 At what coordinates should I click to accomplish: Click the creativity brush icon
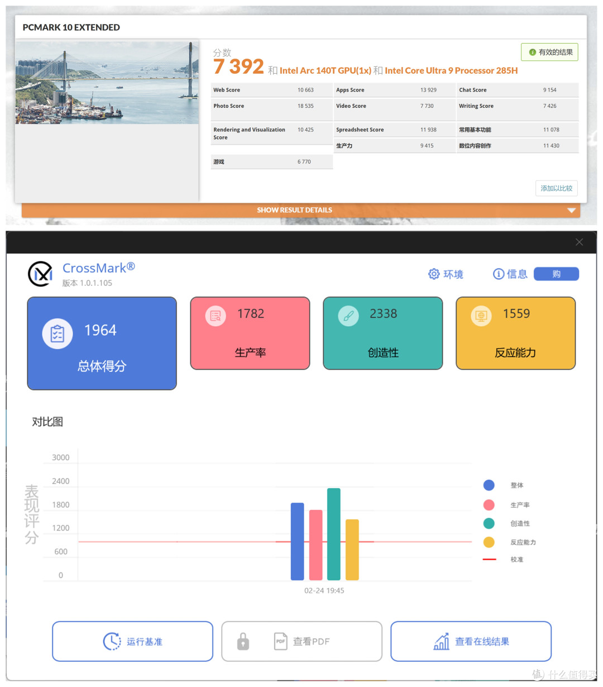coord(348,316)
